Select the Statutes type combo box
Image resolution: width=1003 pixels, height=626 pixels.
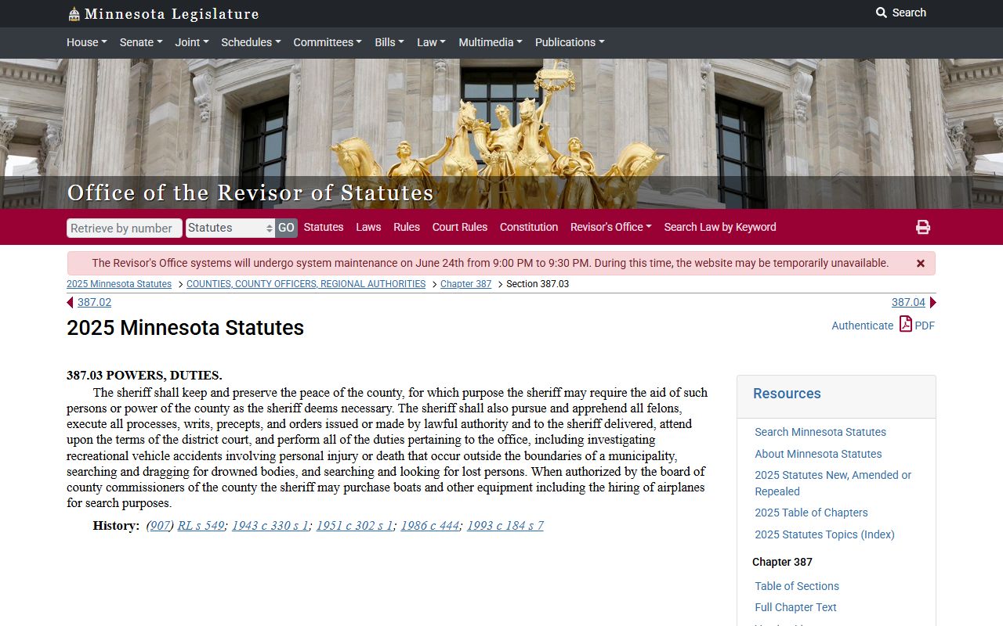(x=230, y=228)
